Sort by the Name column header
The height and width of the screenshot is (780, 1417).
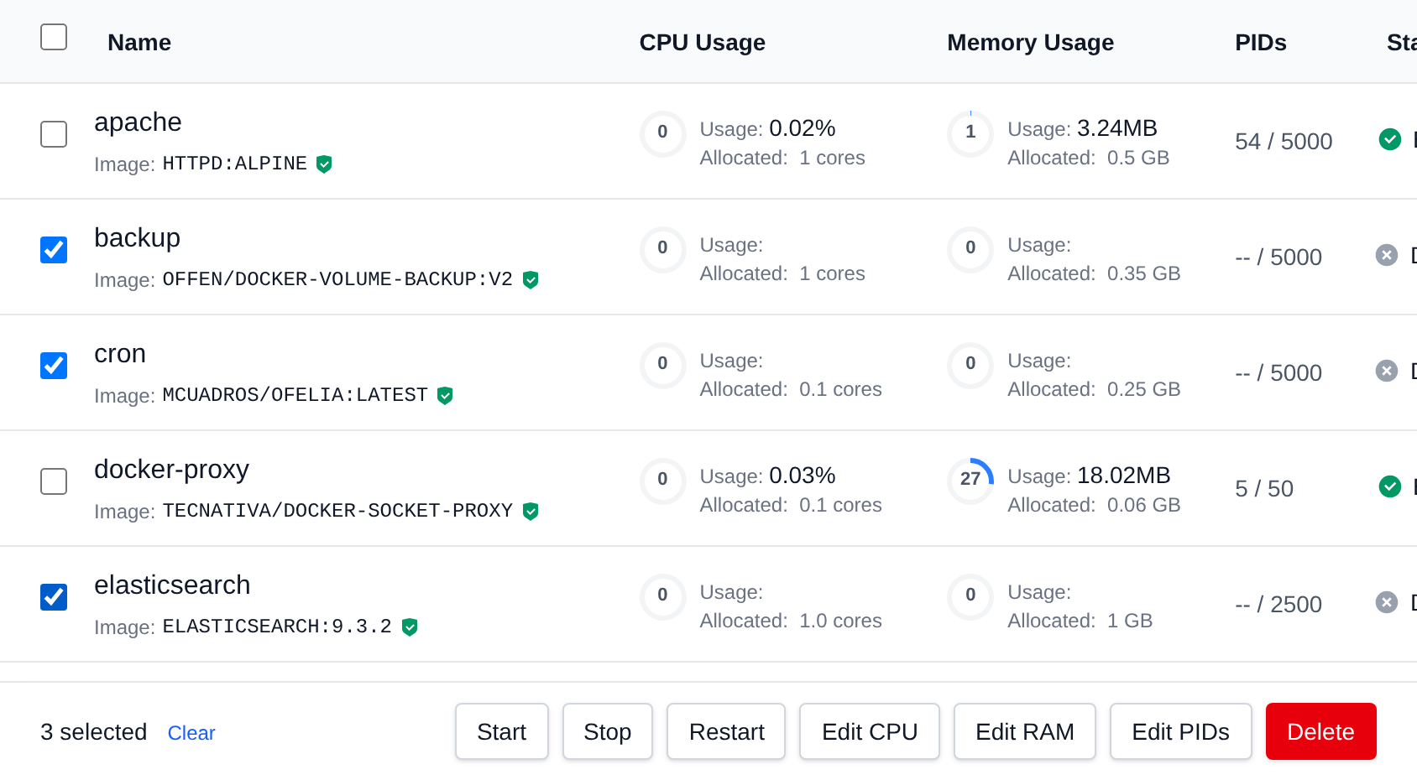click(139, 43)
